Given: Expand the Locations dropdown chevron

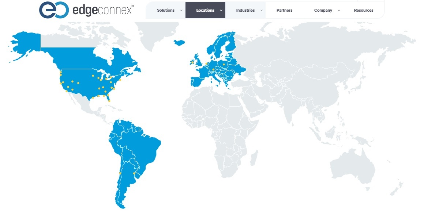Looking at the screenshot, I should point(221,10).
